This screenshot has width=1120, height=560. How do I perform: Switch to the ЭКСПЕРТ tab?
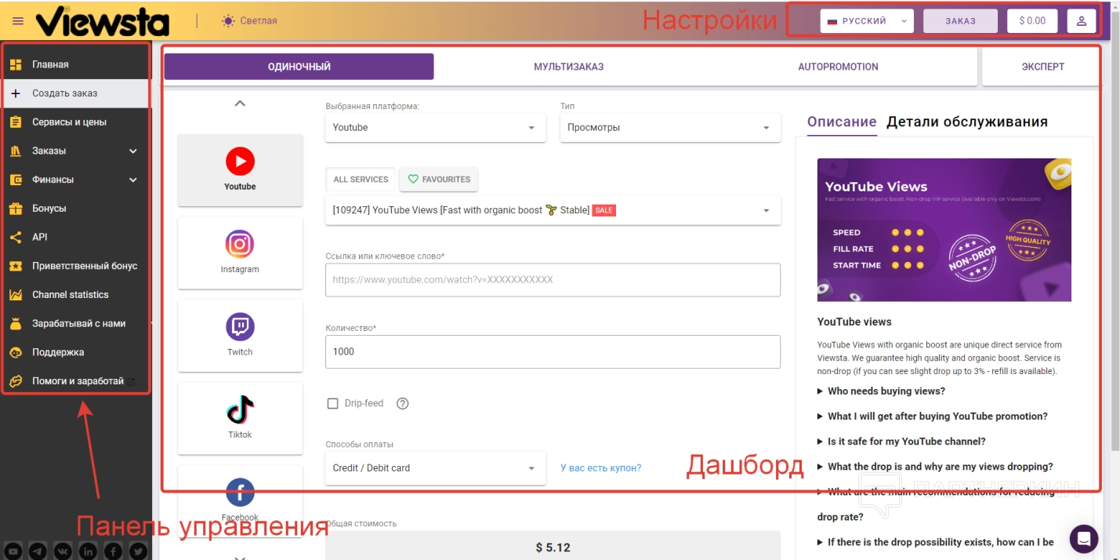point(1042,67)
